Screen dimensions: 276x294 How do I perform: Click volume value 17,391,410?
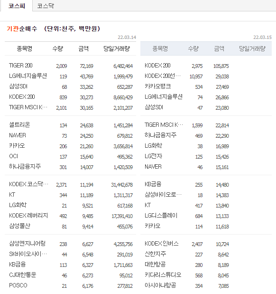(x=122, y=216)
